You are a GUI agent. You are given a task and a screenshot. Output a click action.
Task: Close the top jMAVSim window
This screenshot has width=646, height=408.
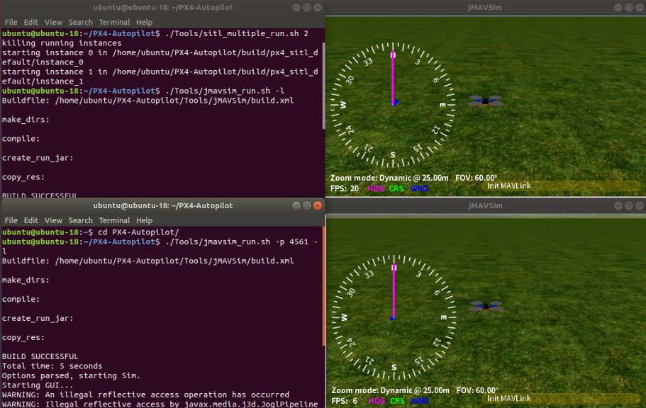[640, 7]
